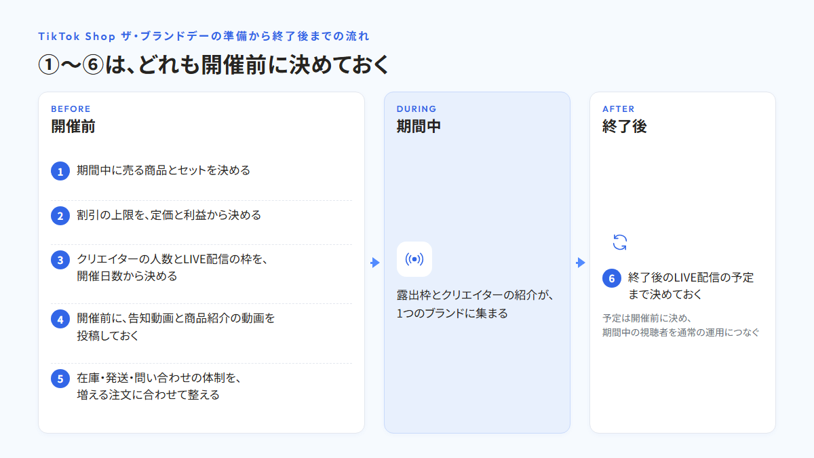814x458 pixels.
Task: Select text '増える注文に合わせて整える'
Action: (x=148, y=394)
